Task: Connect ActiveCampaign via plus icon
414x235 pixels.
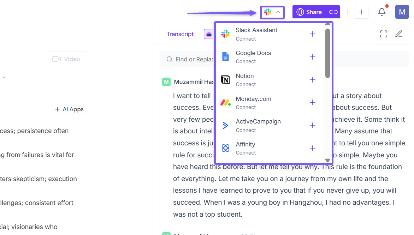Action: (x=313, y=126)
